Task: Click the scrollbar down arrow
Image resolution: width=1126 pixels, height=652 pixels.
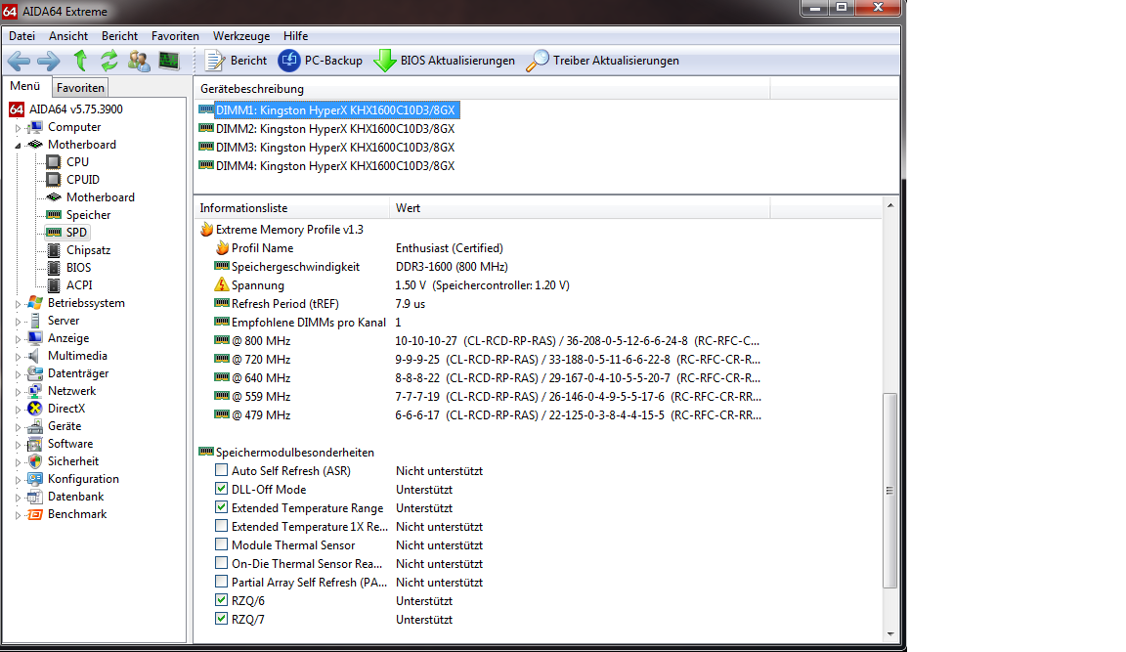Action: pos(889,634)
